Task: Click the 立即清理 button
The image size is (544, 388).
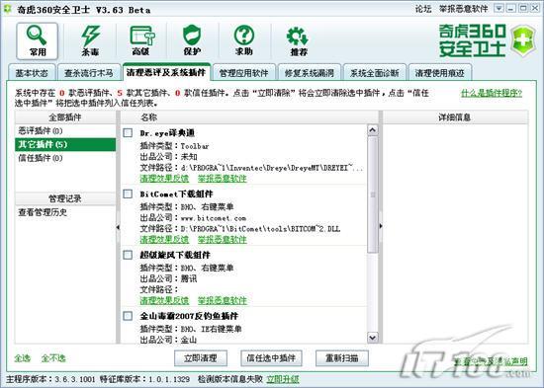Action: (201, 358)
